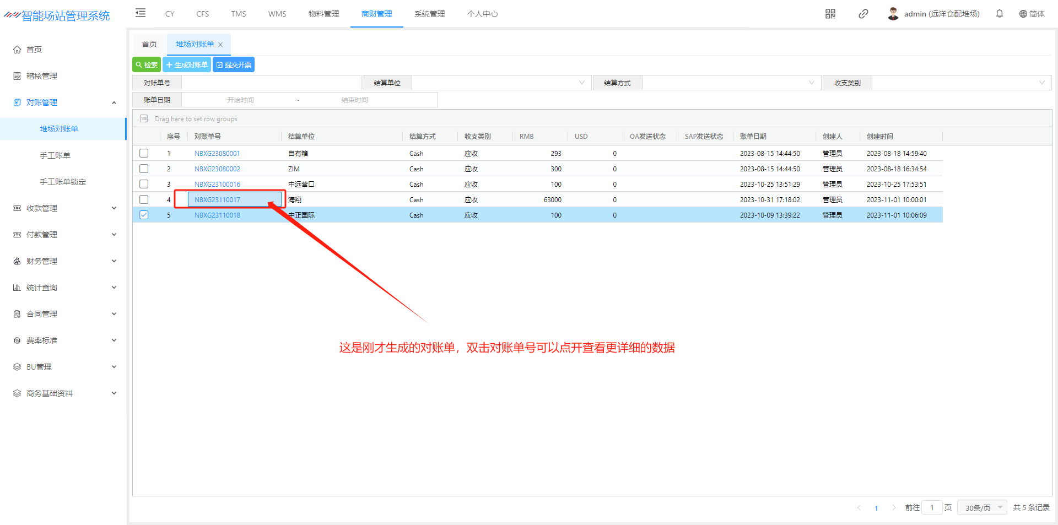The width and height of the screenshot is (1058, 525).
Task: Click the 生成对账单 button
Action: (x=187, y=65)
